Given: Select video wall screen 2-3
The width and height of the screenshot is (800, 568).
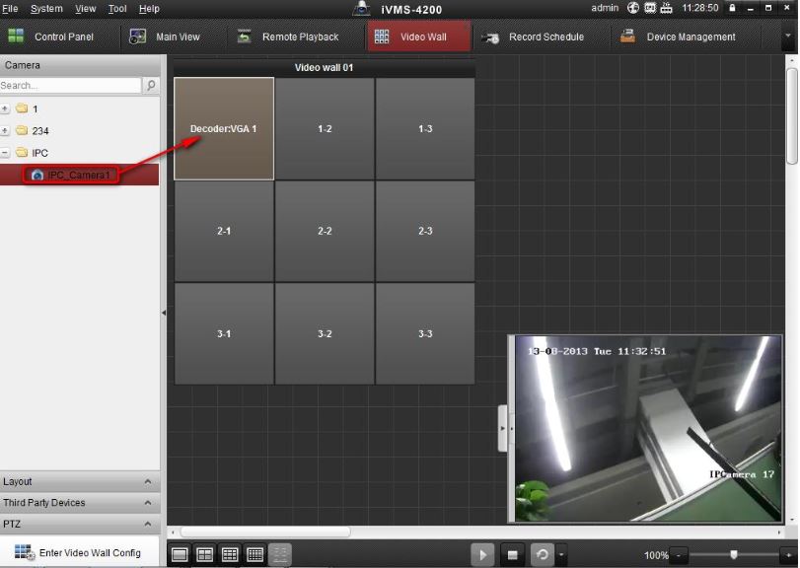Looking at the screenshot, I should tap(425, 231).
